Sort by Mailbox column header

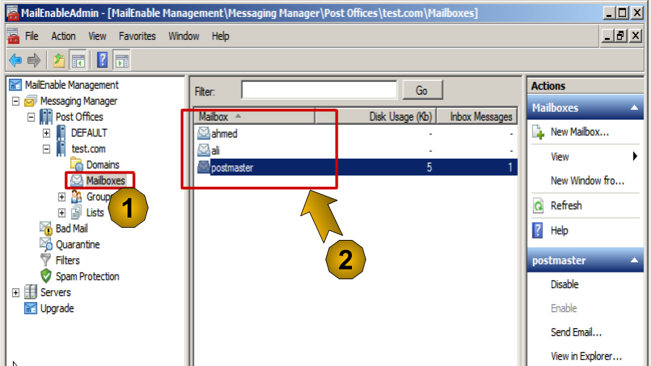click(x=254, y=117)
